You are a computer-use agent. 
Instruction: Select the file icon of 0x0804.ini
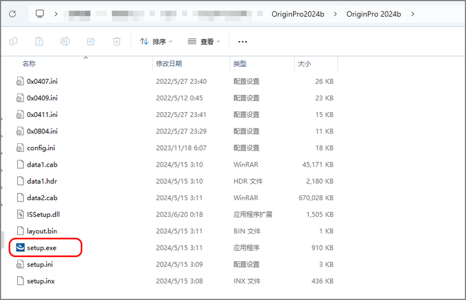(x=20, y=131)
